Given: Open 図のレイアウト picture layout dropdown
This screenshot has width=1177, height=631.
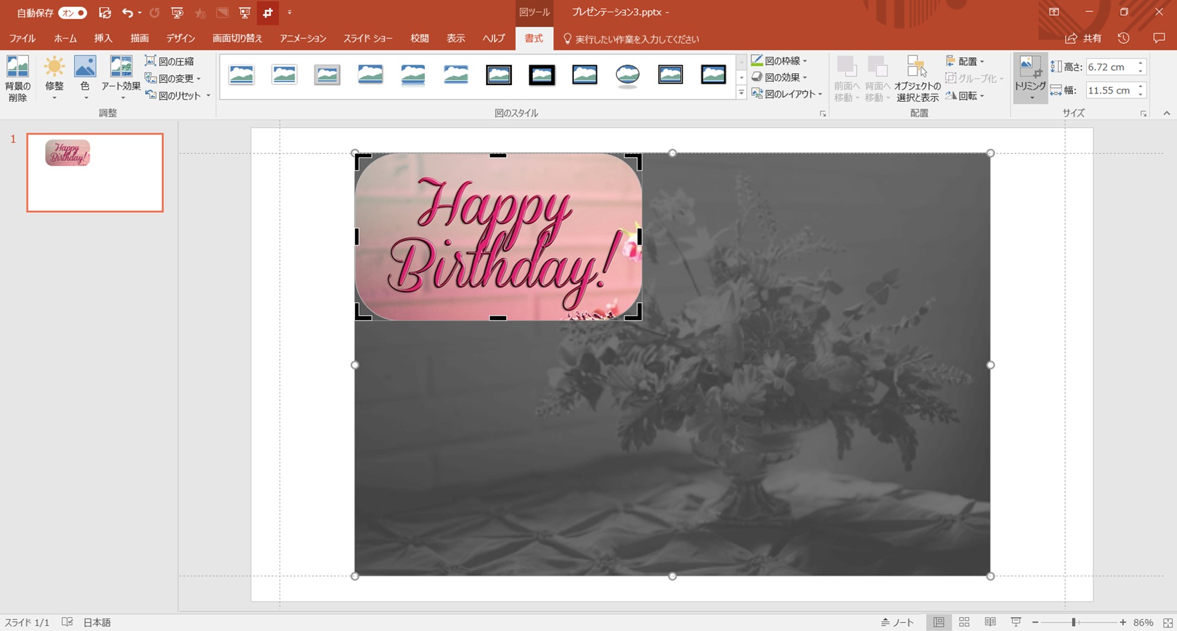Looking at the screenshot, I should click(786, 94).
